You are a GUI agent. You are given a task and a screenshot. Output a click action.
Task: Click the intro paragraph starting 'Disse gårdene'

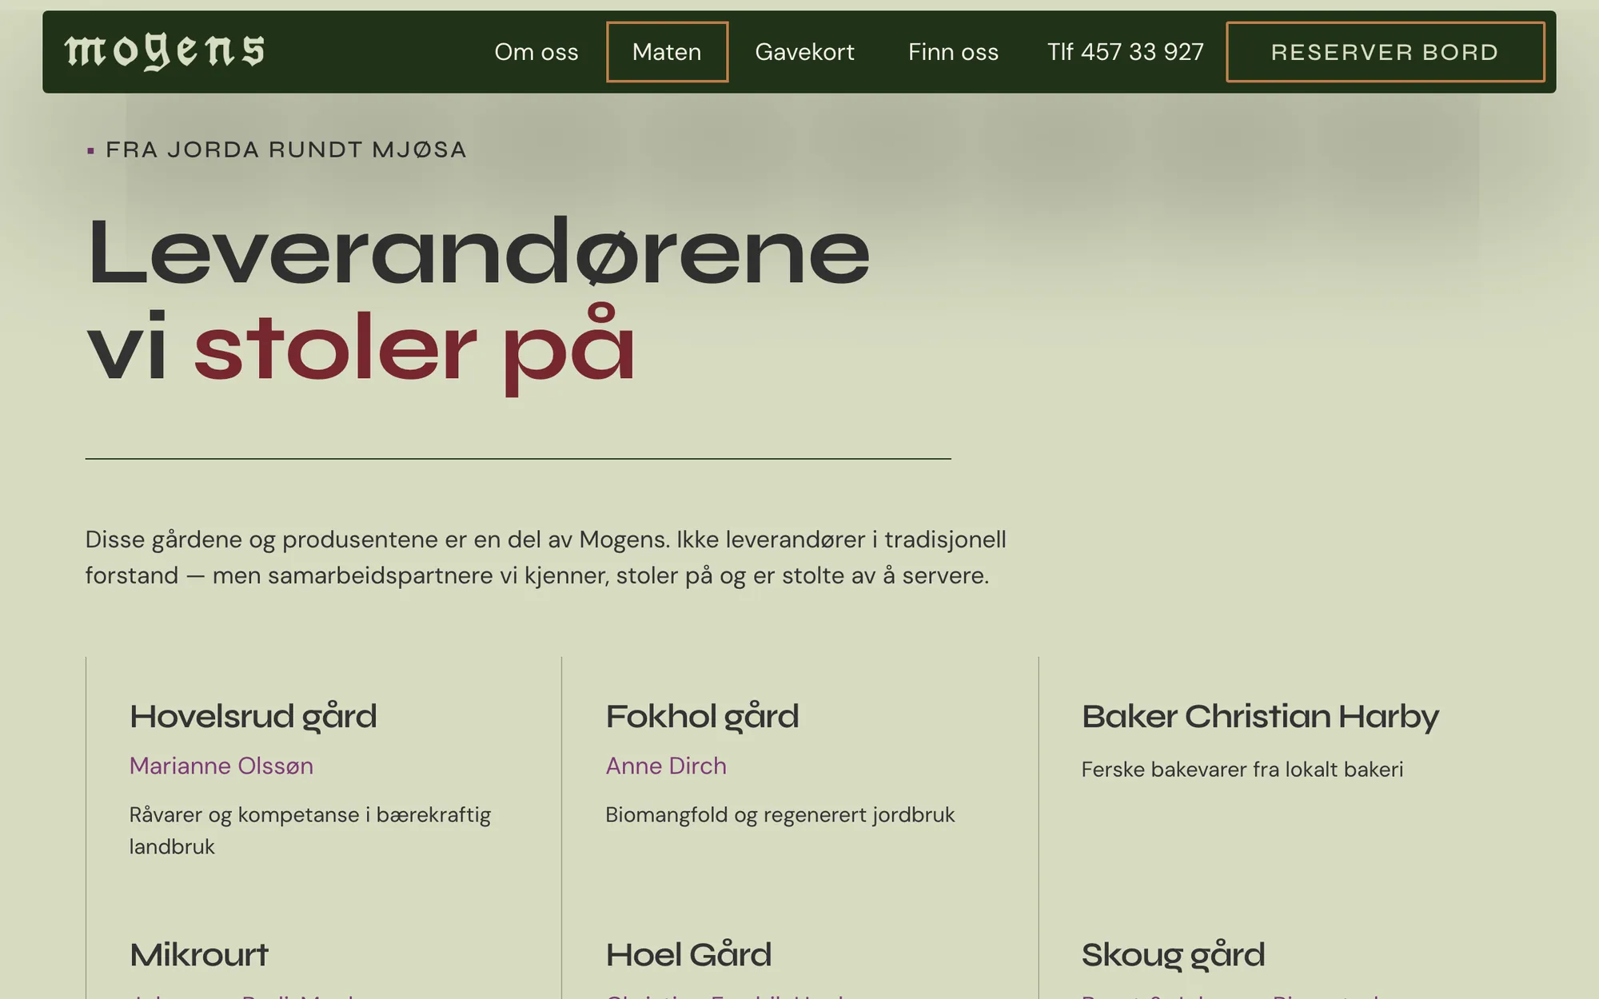(x=546, y=557)
